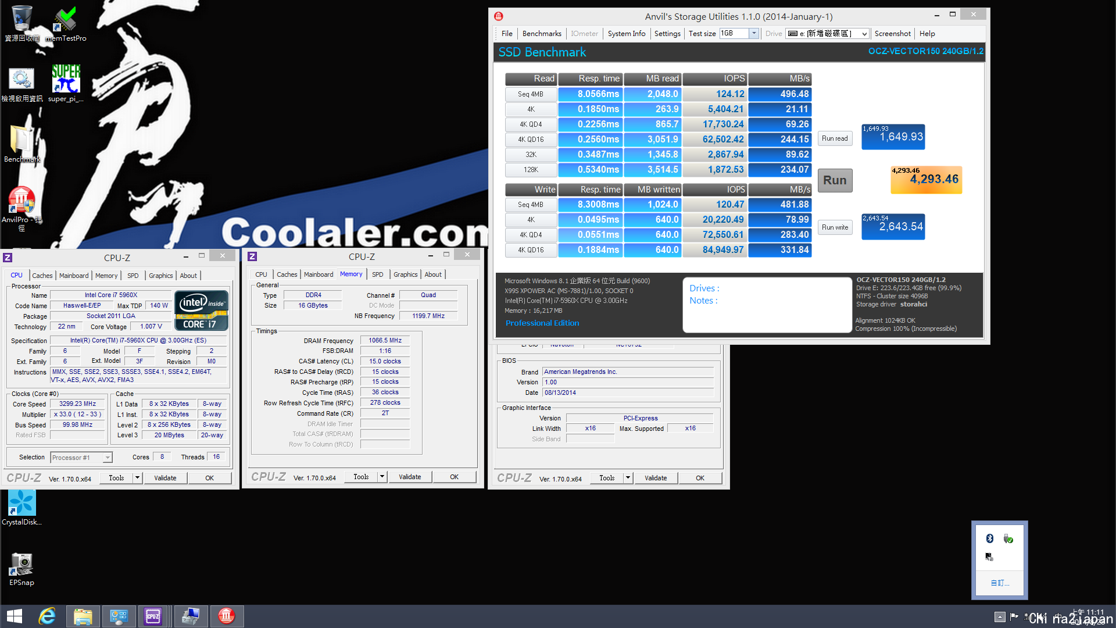Open the Windows Start button
1116x628 pixels.
[14, 616]
